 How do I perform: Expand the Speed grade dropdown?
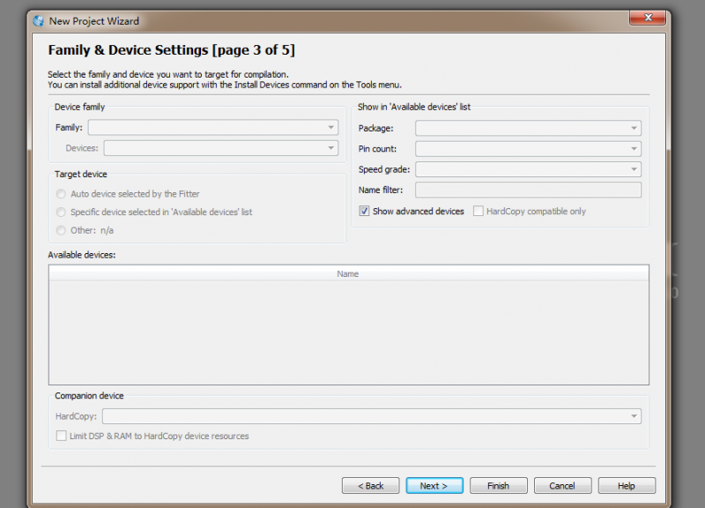click(528, 169)
